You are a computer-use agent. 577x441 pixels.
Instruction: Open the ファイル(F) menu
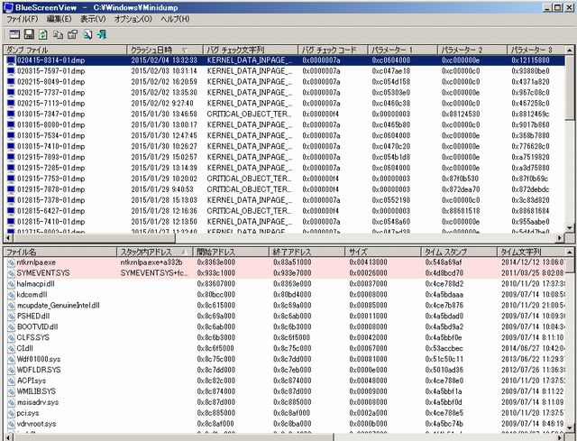(x=22, y=19)
